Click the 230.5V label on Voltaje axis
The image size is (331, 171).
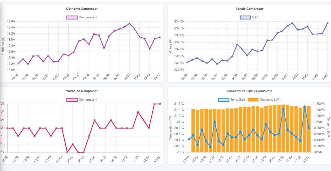pyautogui.click(x=179, y=70)
